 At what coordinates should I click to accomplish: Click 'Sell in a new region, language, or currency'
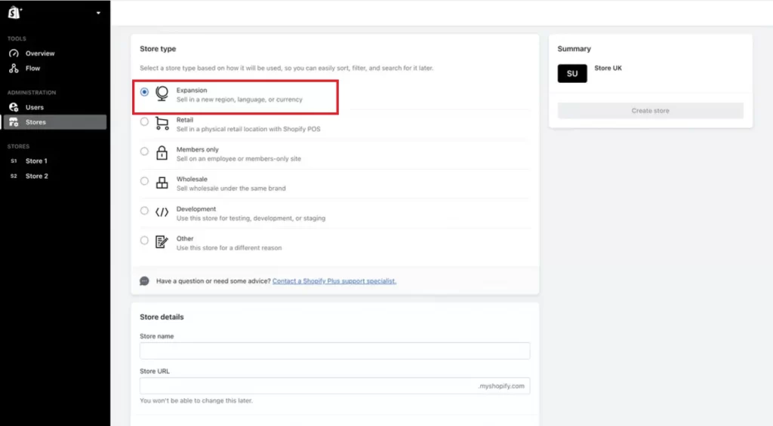point(239,100)
